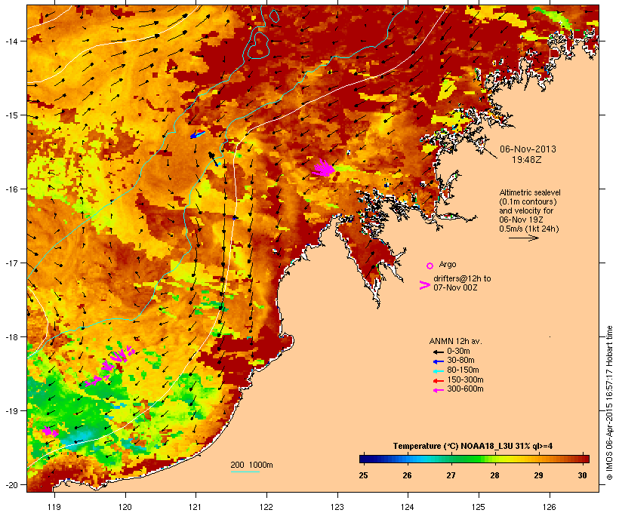Click the colorbar tick label "25"
Screen dimensions: 619x513
(x=363, y=475)
